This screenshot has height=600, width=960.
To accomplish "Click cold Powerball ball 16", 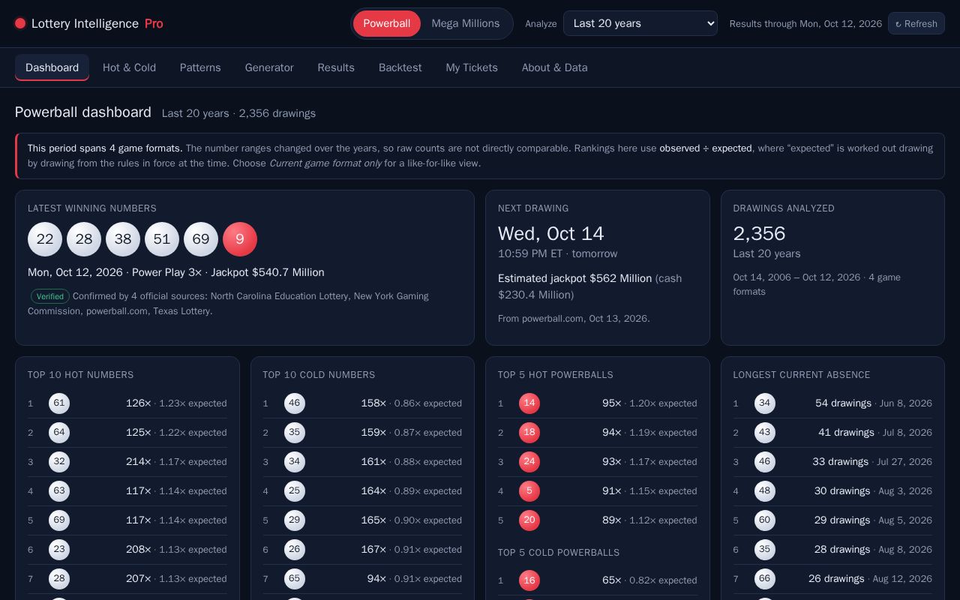I will click(x=529, y=580).
